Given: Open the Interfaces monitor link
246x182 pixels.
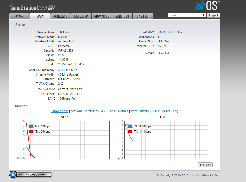Looking at the screenshot, I should coord(92,111).
